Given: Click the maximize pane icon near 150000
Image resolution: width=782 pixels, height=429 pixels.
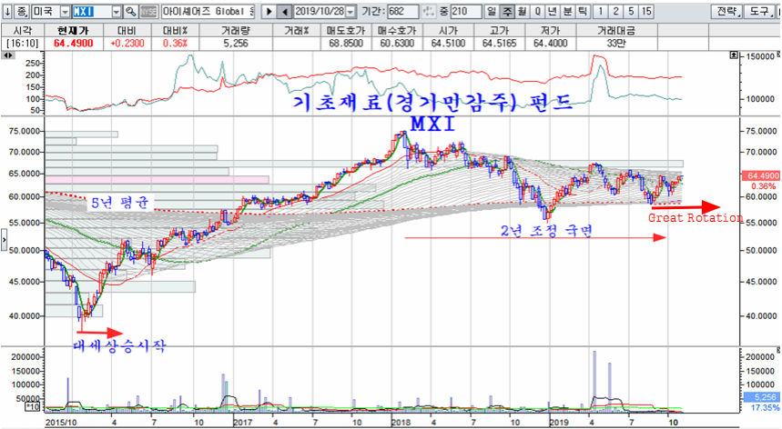Looking at the screenshot, I should pyautogui.click(x=734, y=55).
